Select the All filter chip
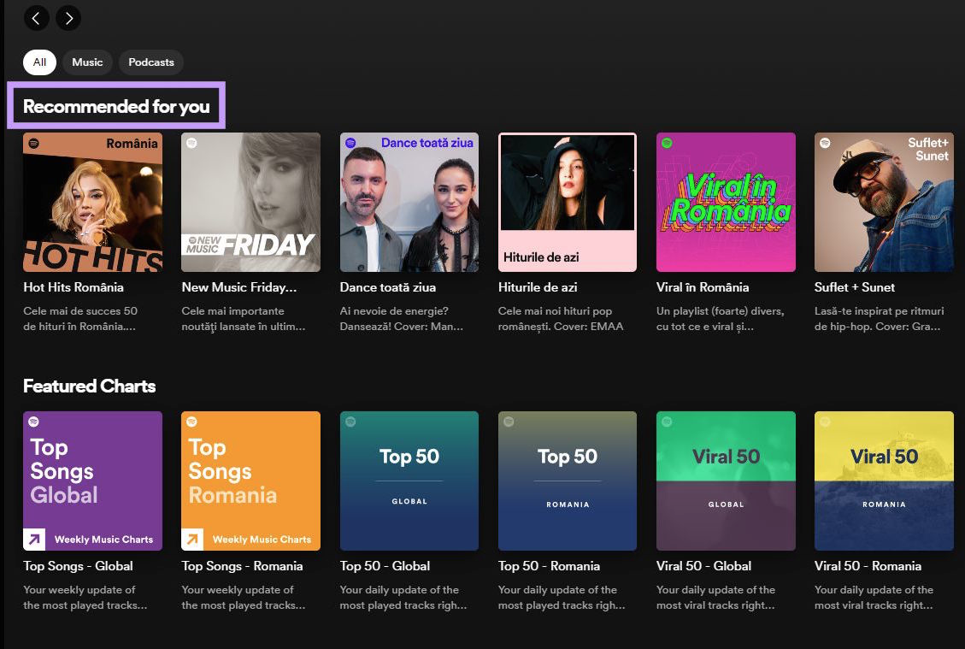965x649 pixels. [39, 62]
